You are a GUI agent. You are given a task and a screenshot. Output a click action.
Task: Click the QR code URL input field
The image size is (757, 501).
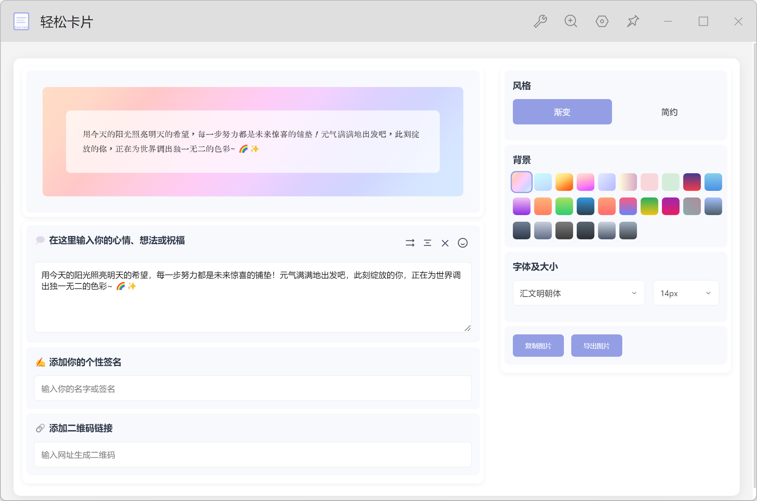coord(253,454)
